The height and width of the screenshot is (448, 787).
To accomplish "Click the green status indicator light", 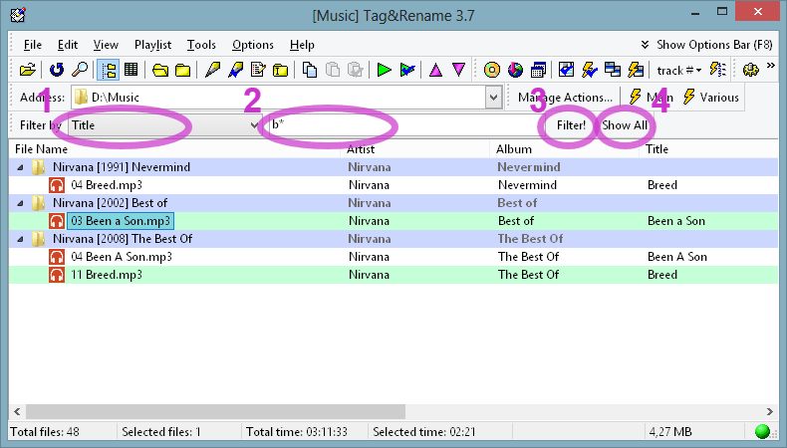I will point(762,431).
